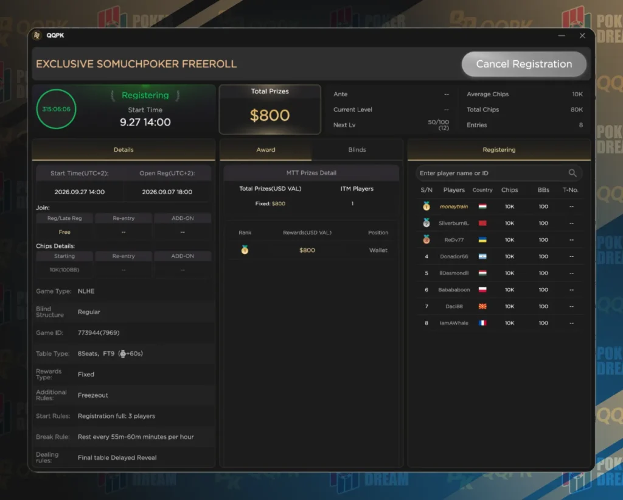The height and width of the screenshot is (500, 623).
Task: Click the QQPK app logo icon
Action: click(x=37, y=35)
